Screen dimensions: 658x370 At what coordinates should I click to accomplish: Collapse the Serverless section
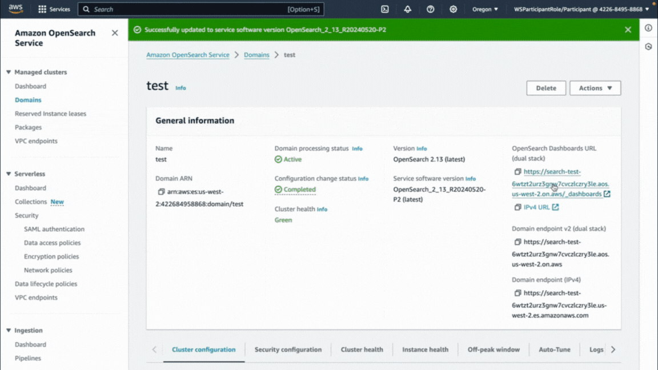(x=9, y=174)
